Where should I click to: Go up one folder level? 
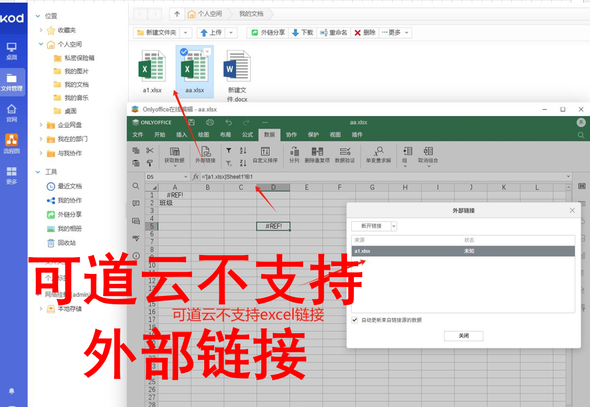tap(177, 14)
